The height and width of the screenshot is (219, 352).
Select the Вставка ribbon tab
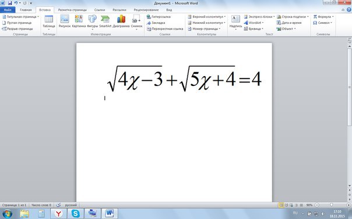coord(45,10)
